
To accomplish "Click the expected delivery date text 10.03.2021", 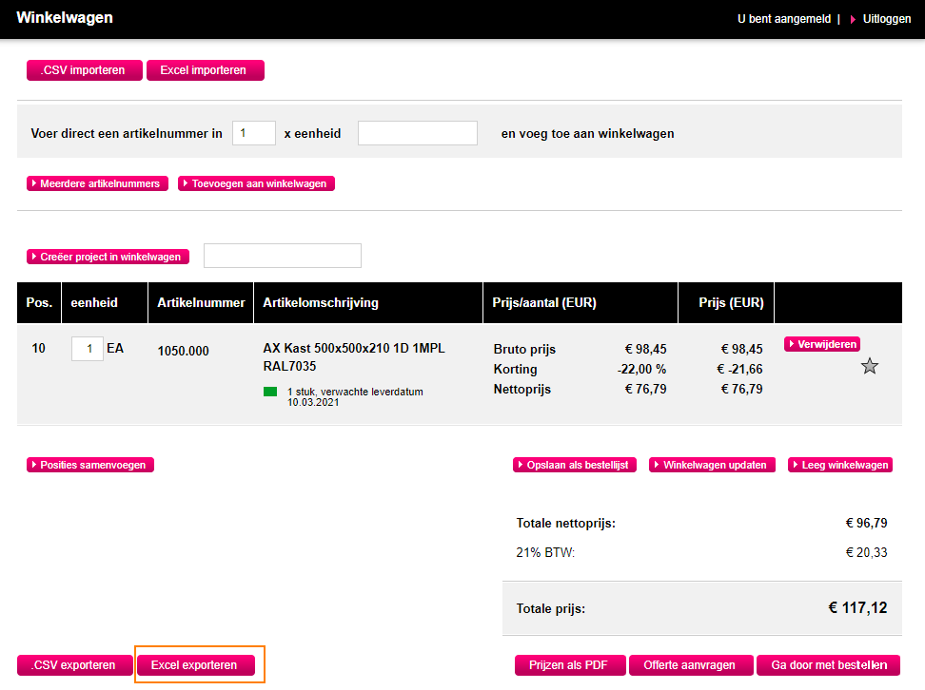I will tap(313, 402).
